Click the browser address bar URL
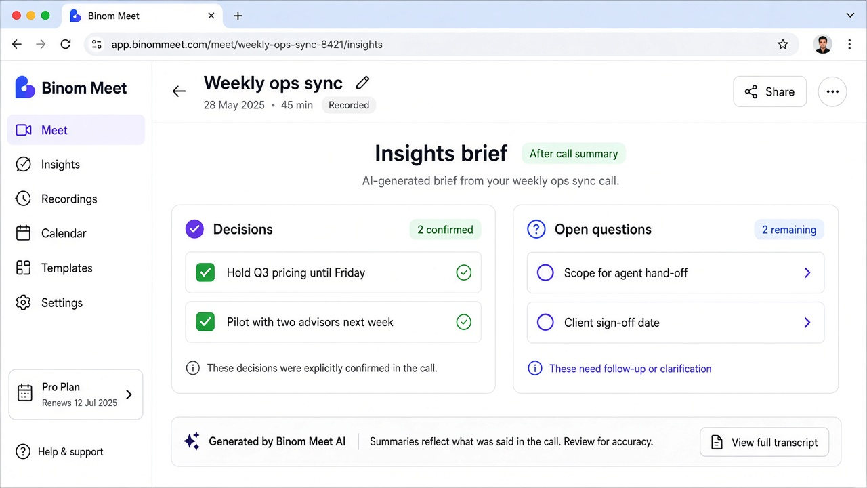The image size is (867, 488). click(247, 45)
